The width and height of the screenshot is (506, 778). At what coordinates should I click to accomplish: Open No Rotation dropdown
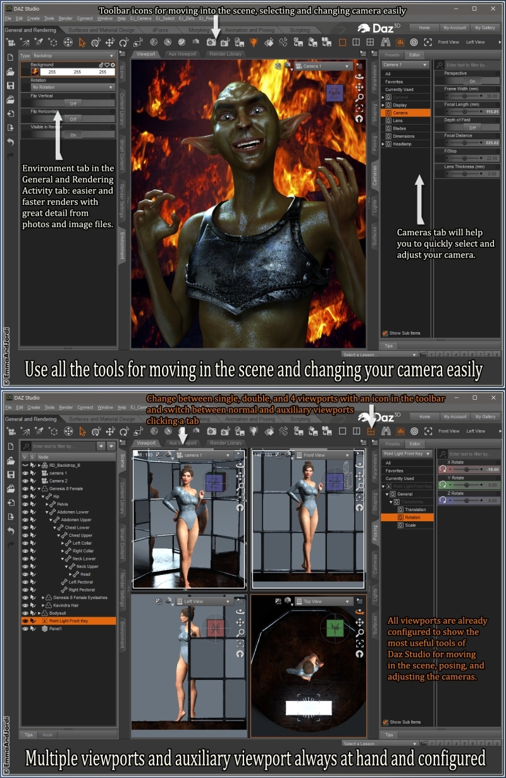(72, 87)
